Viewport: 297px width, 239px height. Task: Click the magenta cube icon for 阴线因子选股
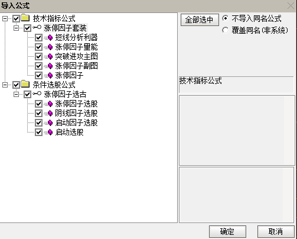(x=50, y=113)
